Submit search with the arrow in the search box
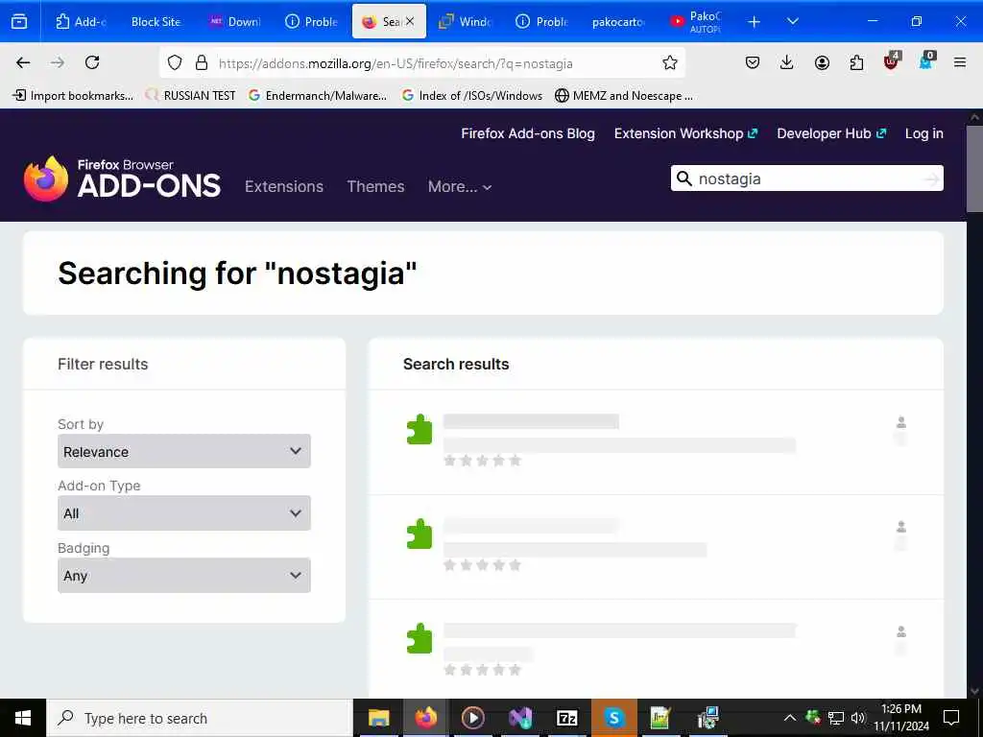Image resolution: width=983 pixels, height=737 pixels. click(x=932, y=179)
